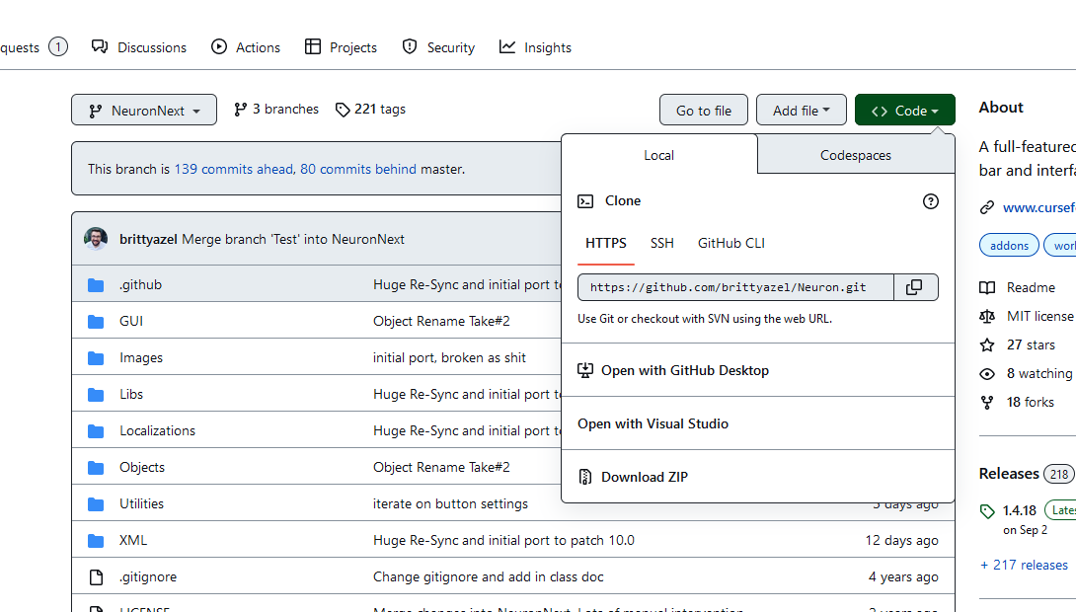Open the Actions tab
Viewport: 1076px width, 612px height.
(x=246, y=47)
